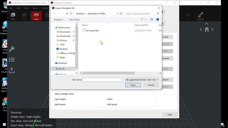Viewport: 228px width, 128px height.
Task: Click Duplicate in Manage Templates window
Action: click(x=167, y=44)
